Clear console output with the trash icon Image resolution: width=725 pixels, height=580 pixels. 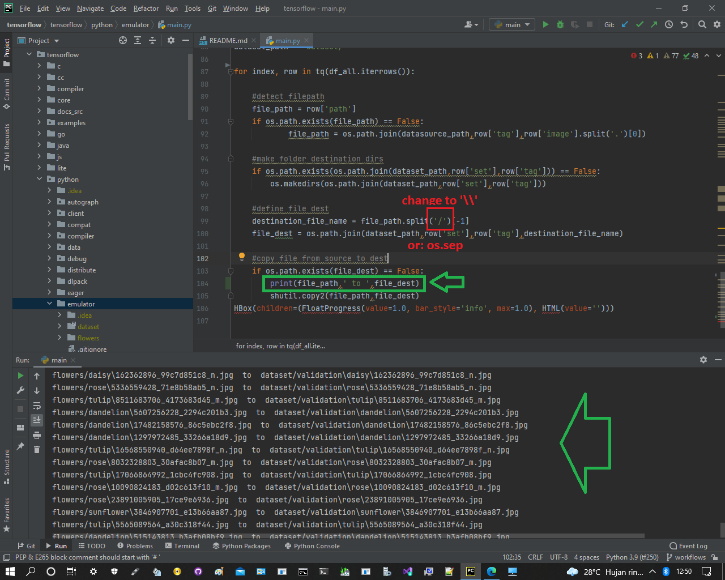37,450
